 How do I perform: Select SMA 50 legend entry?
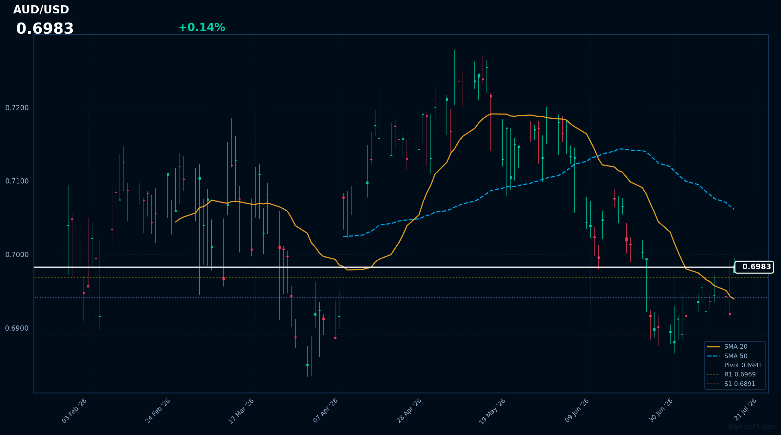736,356
